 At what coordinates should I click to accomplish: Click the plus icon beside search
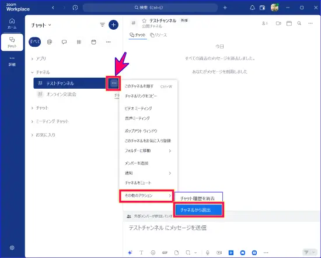225,8
